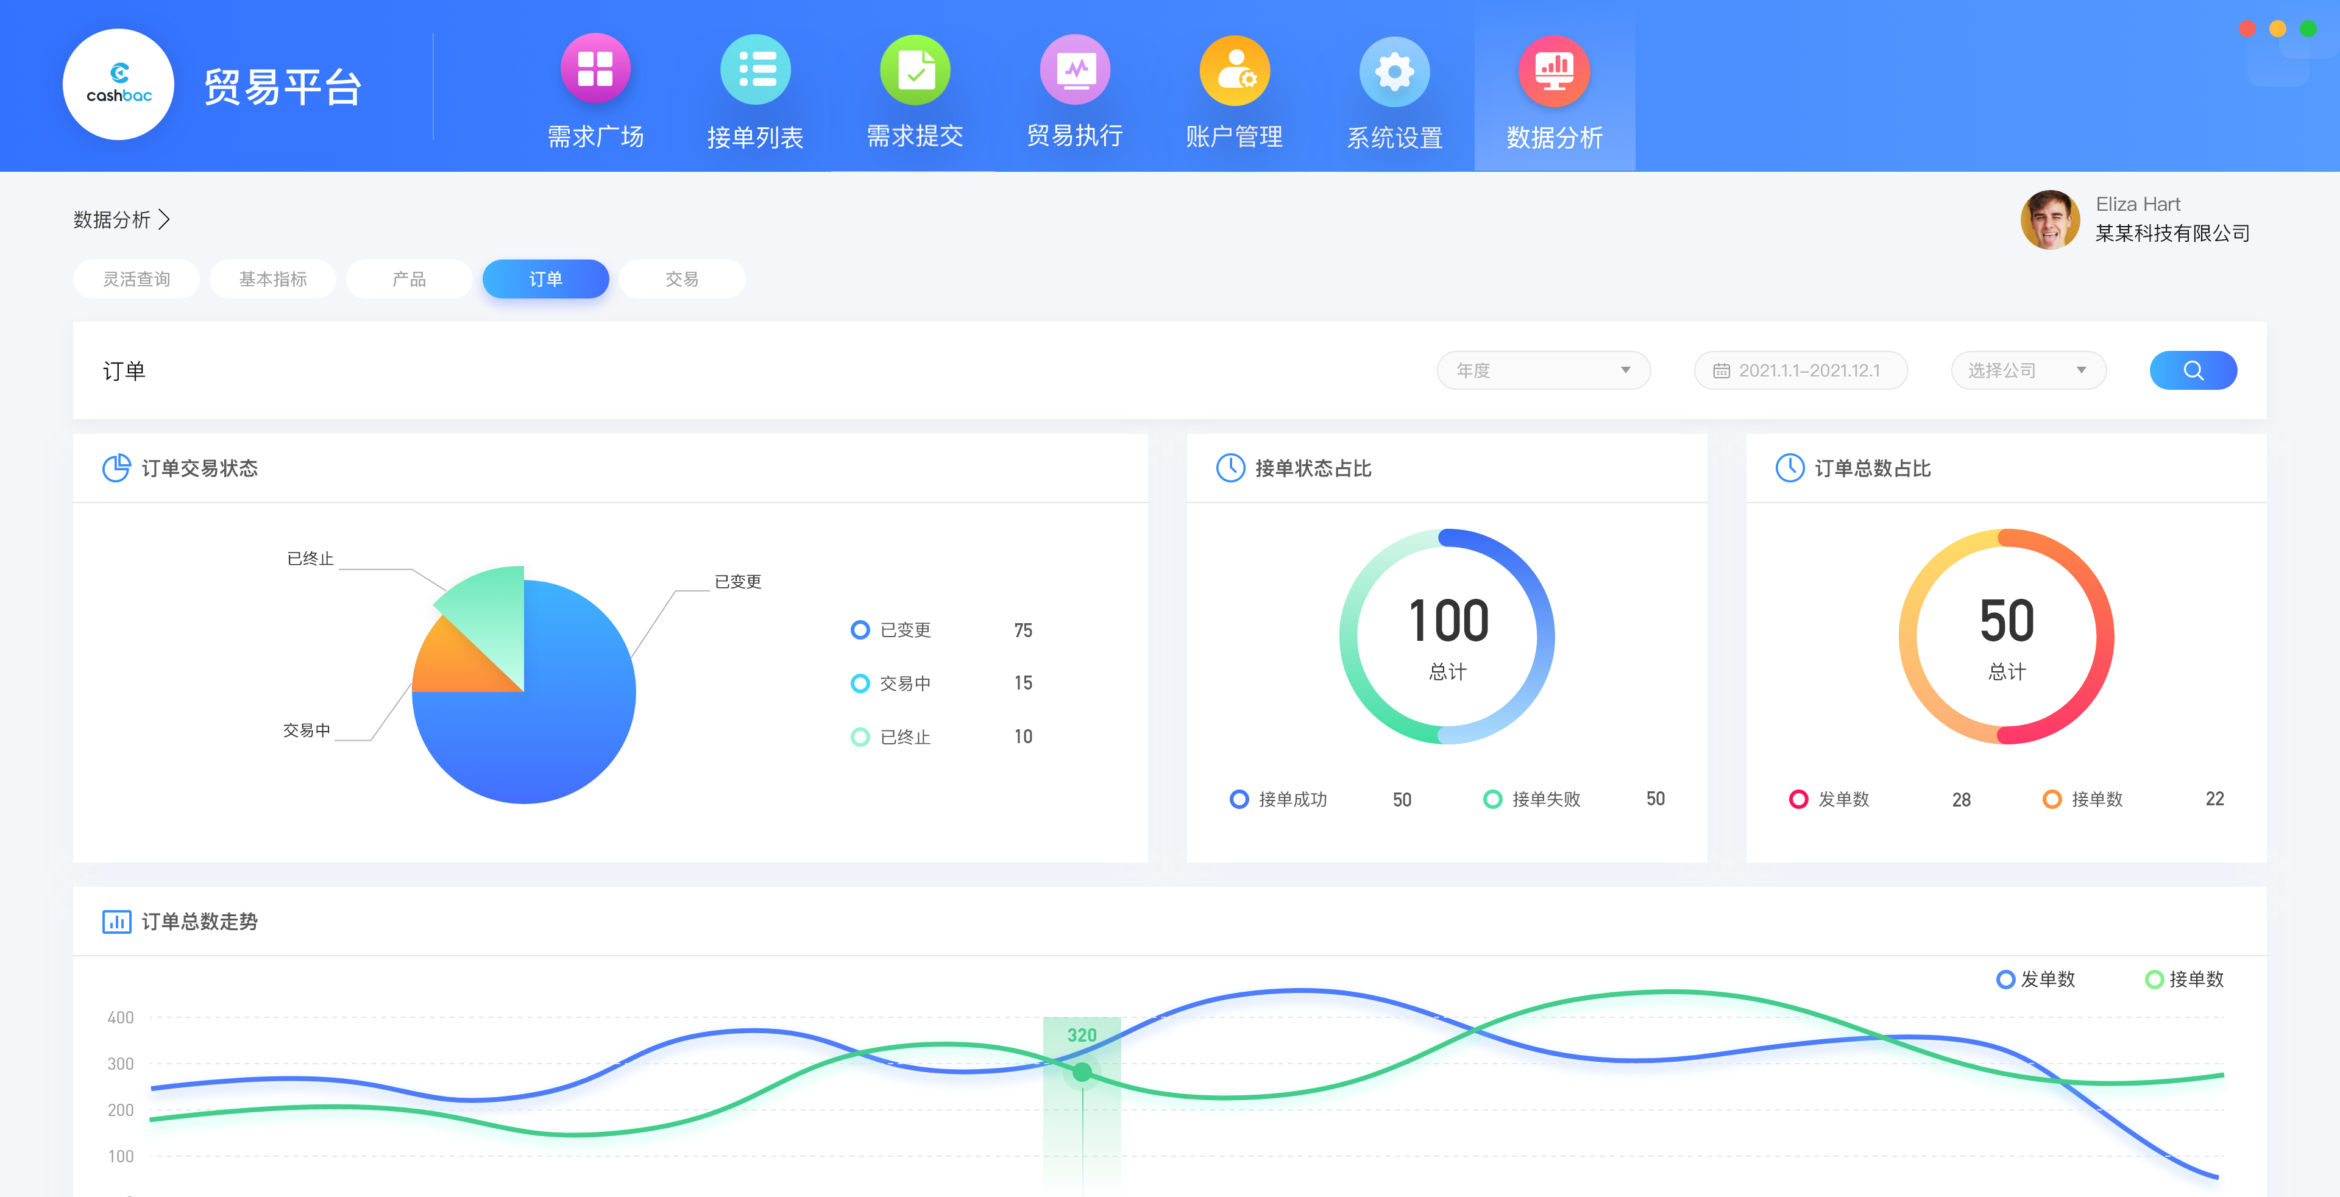The height and width of the screenshot is (1197, 2340).
Task: Click the 订单交易状态 pie icon
Action: click(x=116, y=468)
